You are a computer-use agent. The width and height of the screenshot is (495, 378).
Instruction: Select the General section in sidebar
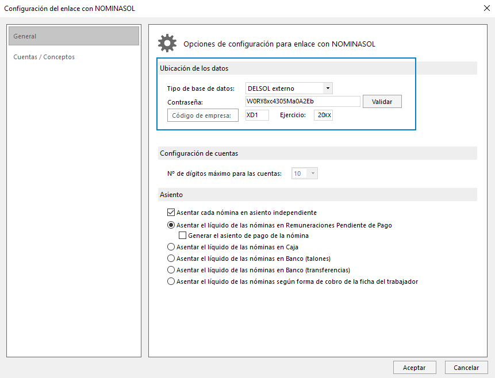point(74,36)
